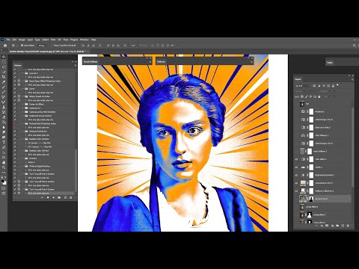359x269 pixels.
Task: Expand the Photo to Digital Painting set
Action: pos(23,166)
